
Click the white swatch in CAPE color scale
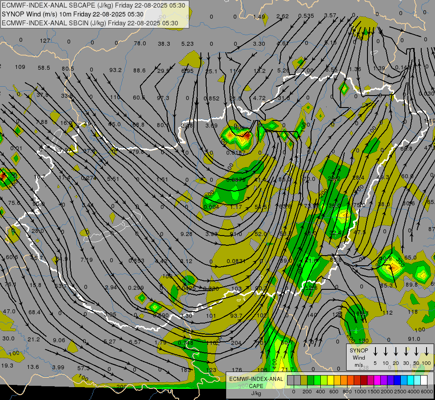click(x=423, y=380)
